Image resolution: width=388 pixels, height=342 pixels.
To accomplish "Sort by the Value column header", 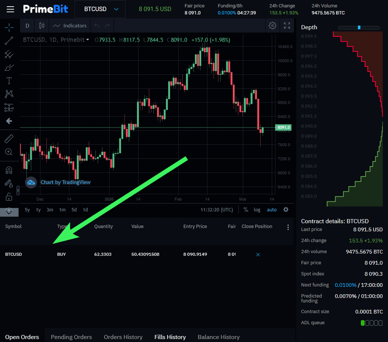I will (137, 226).
